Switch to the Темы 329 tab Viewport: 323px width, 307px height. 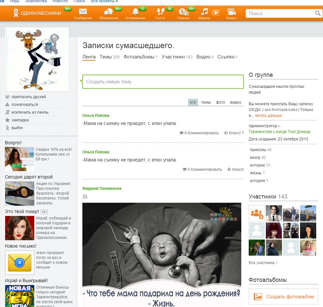109,57
